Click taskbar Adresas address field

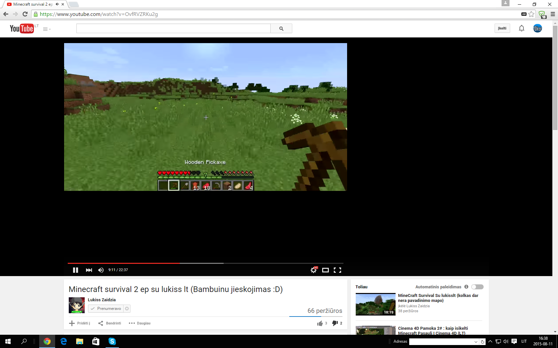tap(441, 342)
